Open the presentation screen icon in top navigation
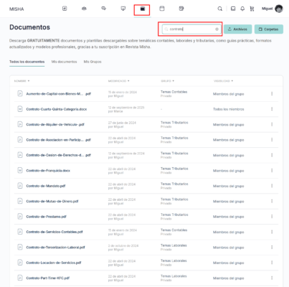Image resolution: width=289 pixels, height=287 pixels. (x=123, y=9)
